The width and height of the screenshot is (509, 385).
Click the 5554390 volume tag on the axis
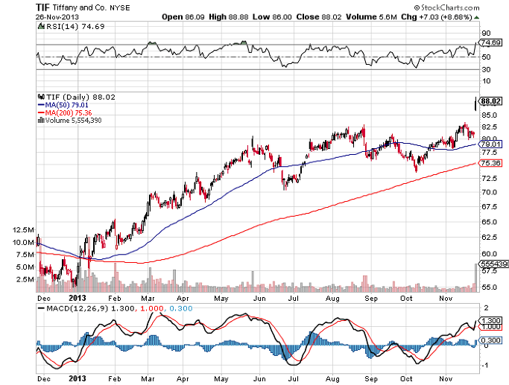coord(494,264)
